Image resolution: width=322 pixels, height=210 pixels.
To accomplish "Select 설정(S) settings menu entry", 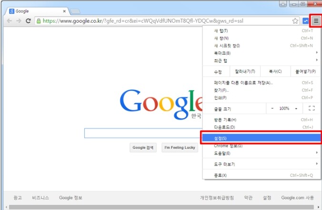I will point(261,138).
